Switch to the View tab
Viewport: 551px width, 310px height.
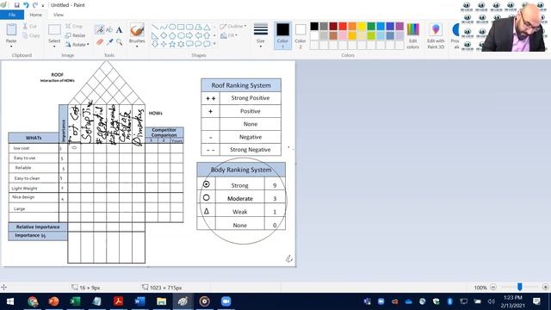click(59, 15)
